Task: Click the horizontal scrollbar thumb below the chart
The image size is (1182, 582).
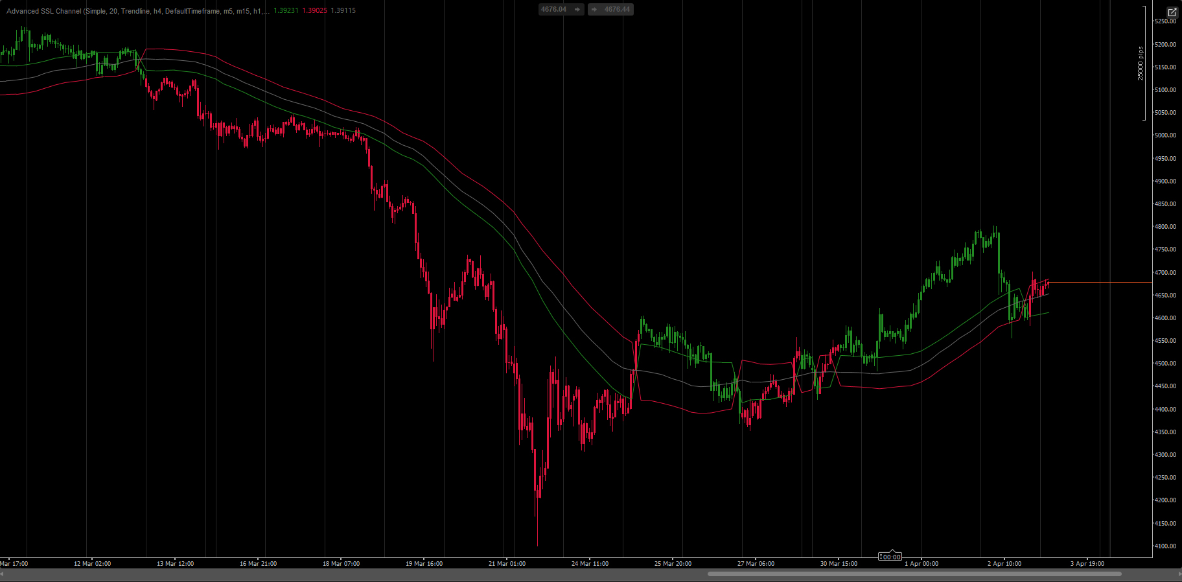Action: (x=914, y=574)
